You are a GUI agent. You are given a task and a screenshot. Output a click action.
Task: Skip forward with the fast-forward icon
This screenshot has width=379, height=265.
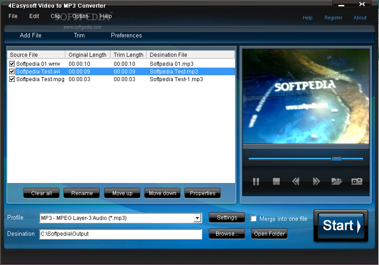pos(316,181)
